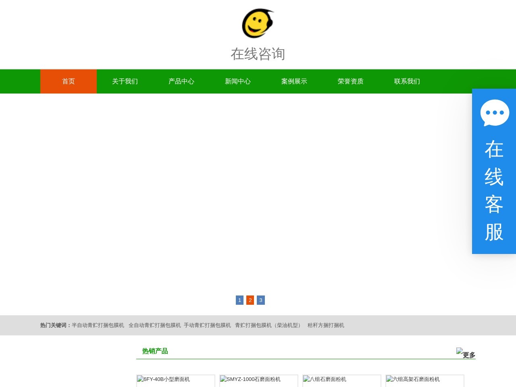Visit 案例展示 page
Image resolution: width=516 pixels, height=387 pixels.
pyautogui.click(x=294, y=81)
